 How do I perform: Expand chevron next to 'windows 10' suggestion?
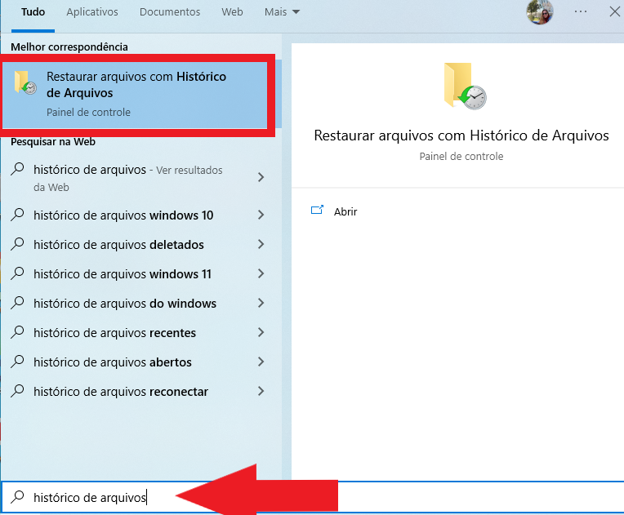tap(261, 215)
